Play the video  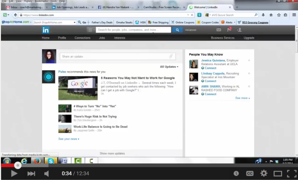14,174
